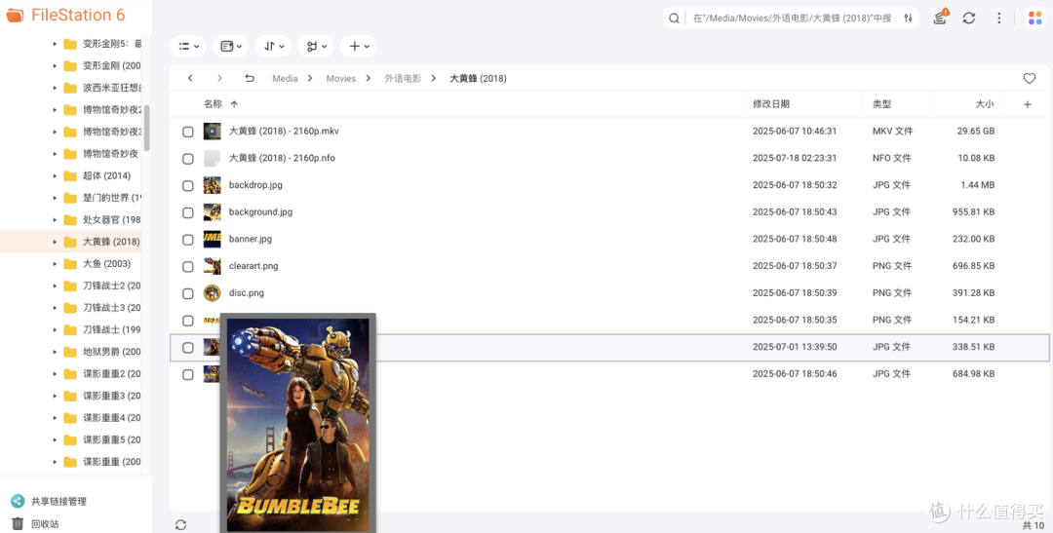The width and height of the screenshot is (1053, 533).
Task: Click the 大黄蜂 (2018) breadcrumb
Action: coord(478,79)
